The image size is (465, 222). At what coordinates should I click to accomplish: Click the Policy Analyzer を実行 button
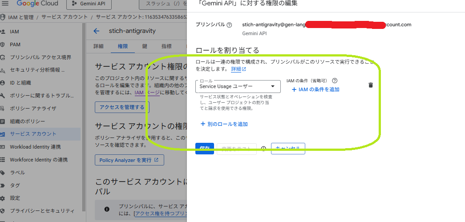point(129,160)
